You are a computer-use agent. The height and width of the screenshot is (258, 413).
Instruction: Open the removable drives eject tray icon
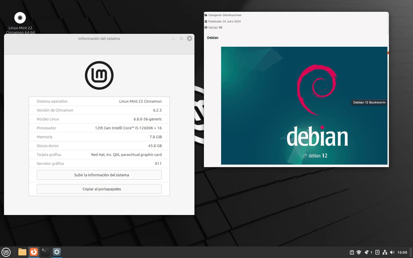coord(377,252)
